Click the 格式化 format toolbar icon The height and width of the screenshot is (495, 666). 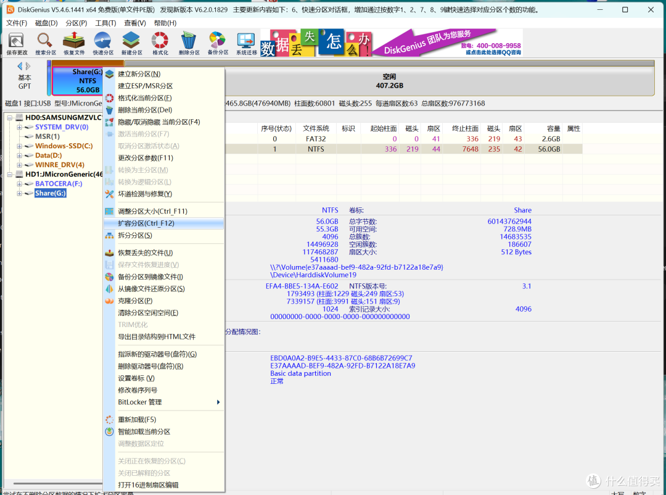[x=160, y=43]
